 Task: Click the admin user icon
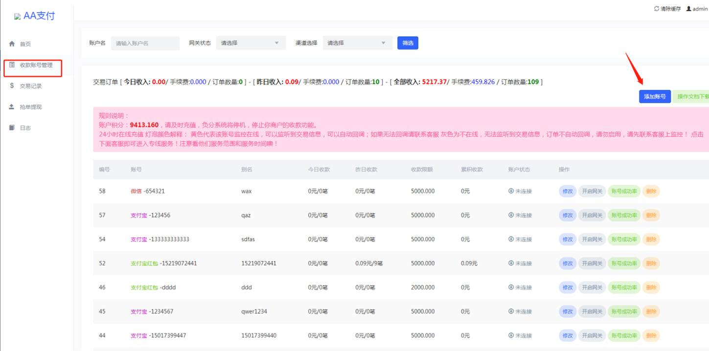pos(688,8)
